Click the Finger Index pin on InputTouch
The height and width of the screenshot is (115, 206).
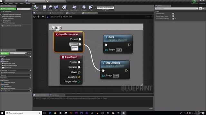[79, 82]
